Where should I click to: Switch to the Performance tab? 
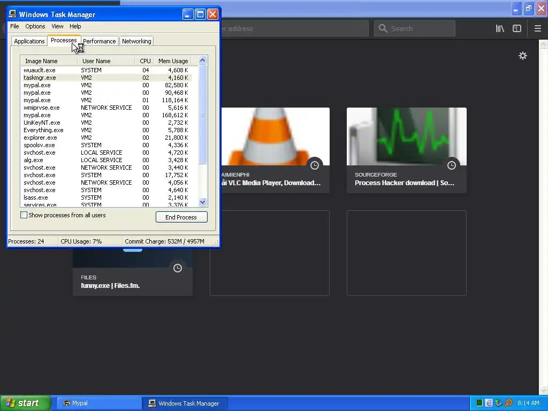coord(99,41)
